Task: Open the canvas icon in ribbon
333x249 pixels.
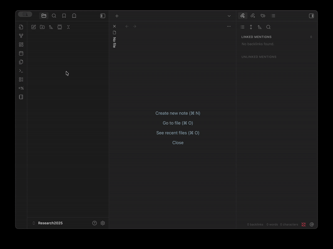Action: pos(21,45)
